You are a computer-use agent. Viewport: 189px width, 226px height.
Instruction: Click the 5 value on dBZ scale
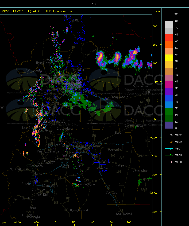coord(176,128)
